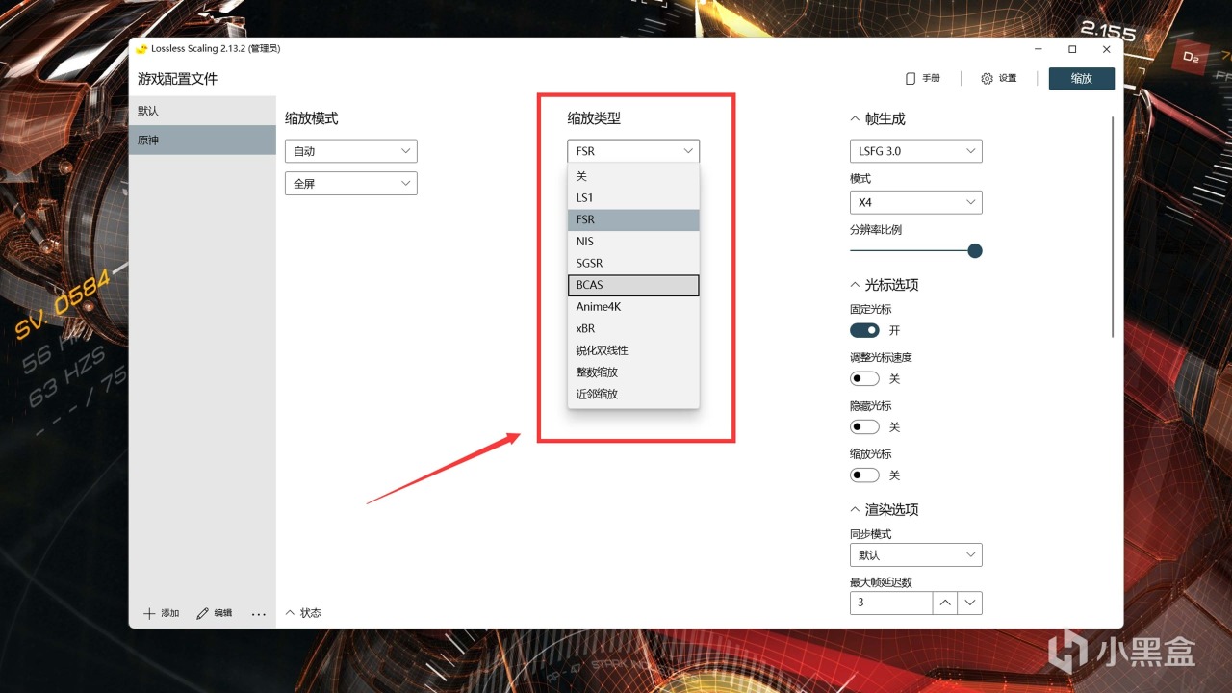The width and height of the screenshot is (1232, 693).
Task: Expand the 状态 section
Action: (290, 613)
